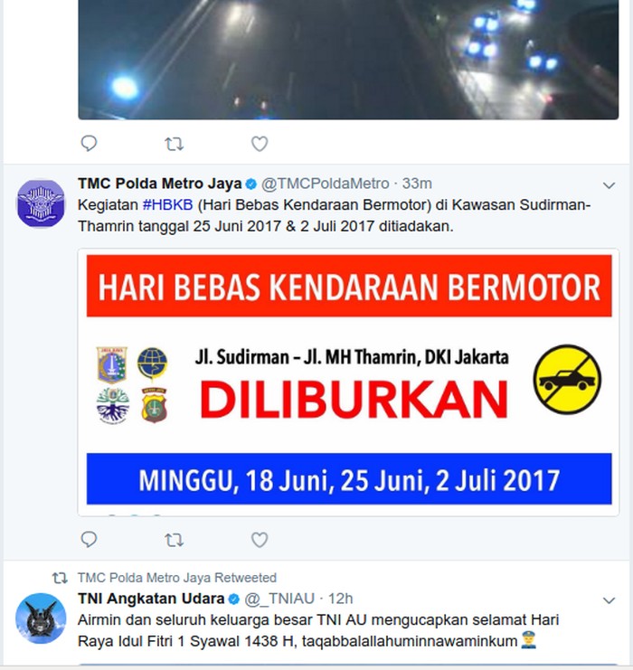Image resolution: width=633 pixels, height=670 pixels.
Task: Retweet the HBKB announcement tweet
Action: click(174, 540)
